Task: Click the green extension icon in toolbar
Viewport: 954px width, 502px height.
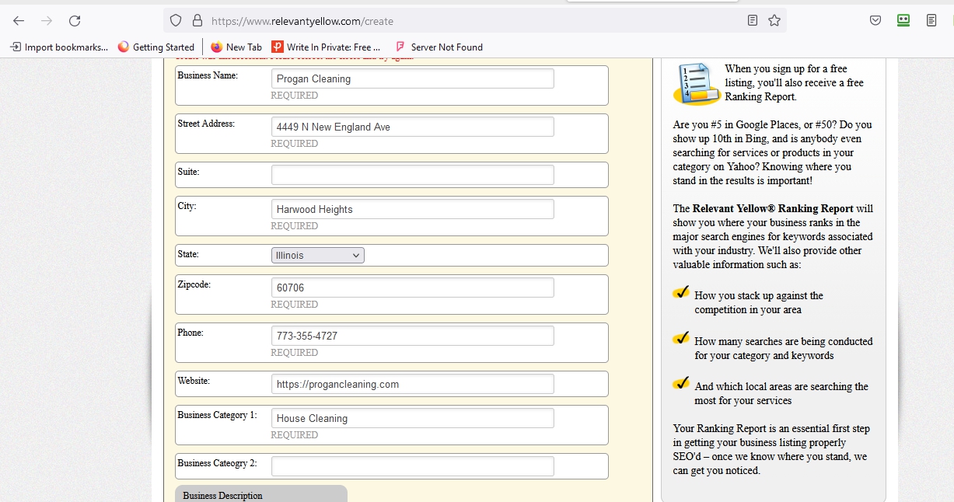Action: pos(903,21)
